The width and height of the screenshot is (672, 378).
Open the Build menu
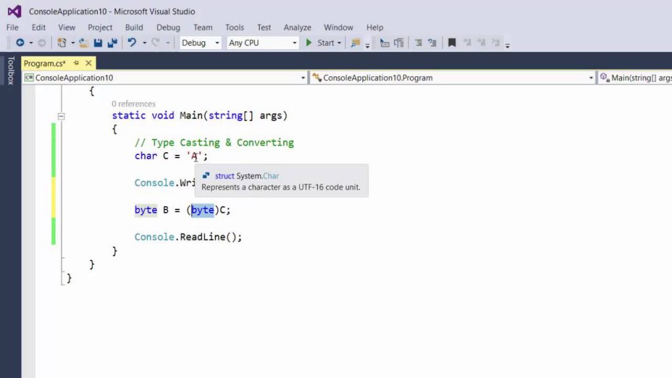pyautogui.click(x=134, y=28)
